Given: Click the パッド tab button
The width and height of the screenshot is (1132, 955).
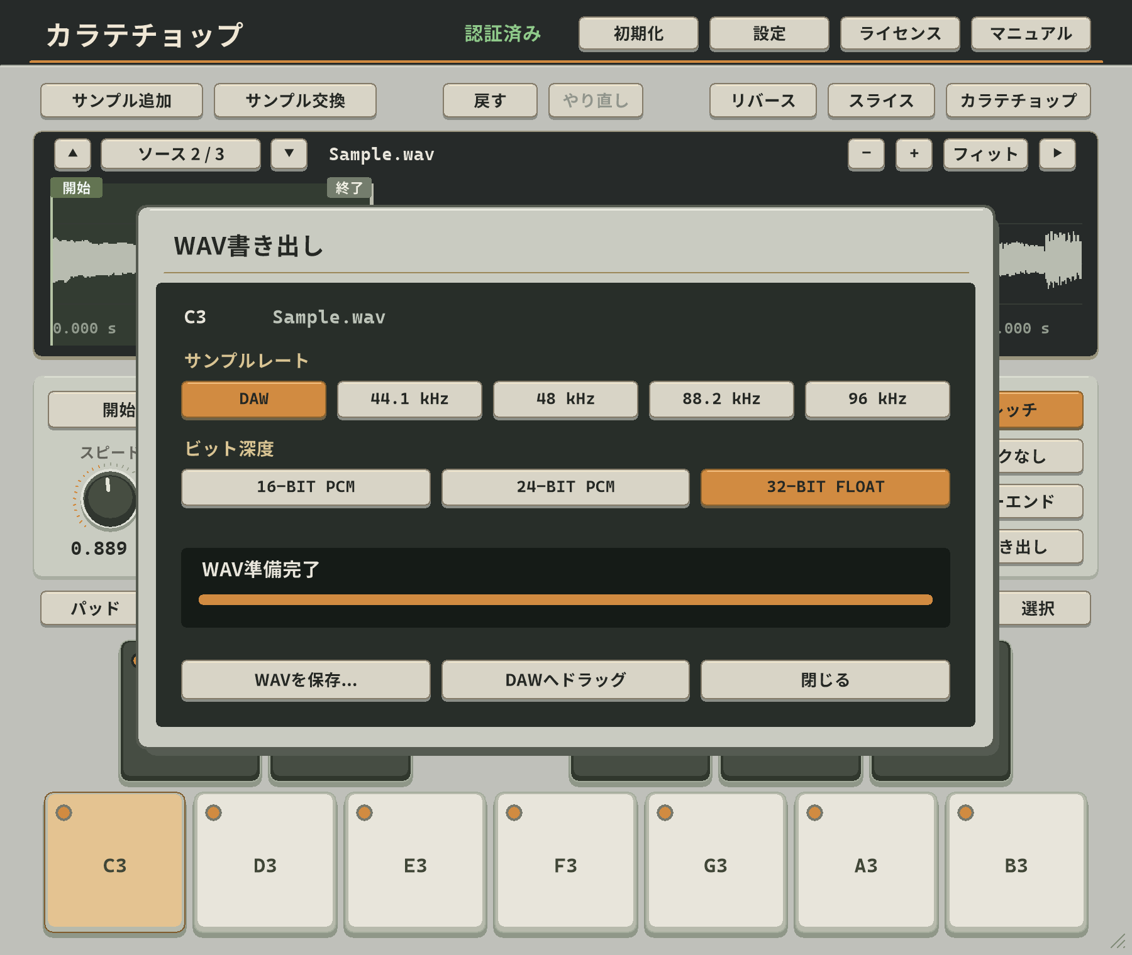Looking at the screenshot, I should pos(89,608).
